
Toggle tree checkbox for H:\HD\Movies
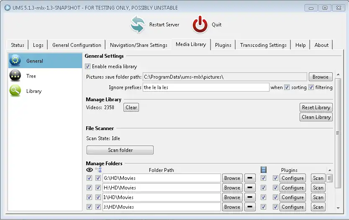tap(98, 187)
